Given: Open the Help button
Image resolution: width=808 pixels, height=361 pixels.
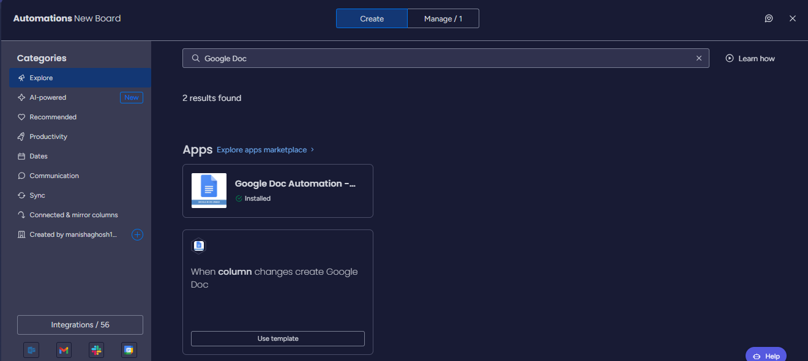Looking at the screenshot, I should (766, 355).
